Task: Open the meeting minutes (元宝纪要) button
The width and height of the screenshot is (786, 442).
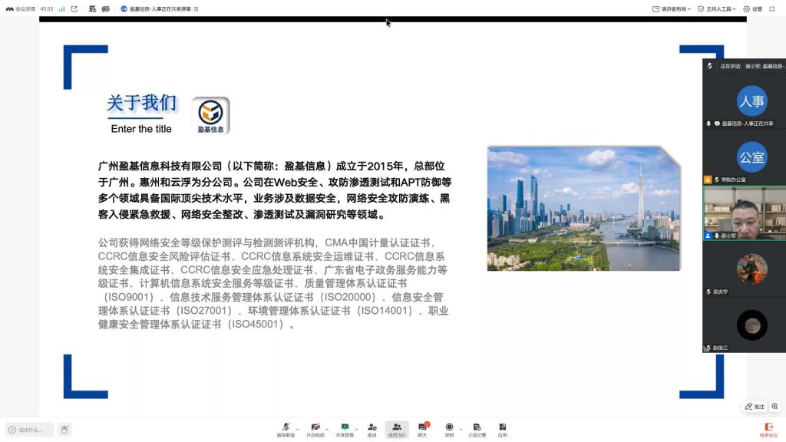Action: point(477,430)
